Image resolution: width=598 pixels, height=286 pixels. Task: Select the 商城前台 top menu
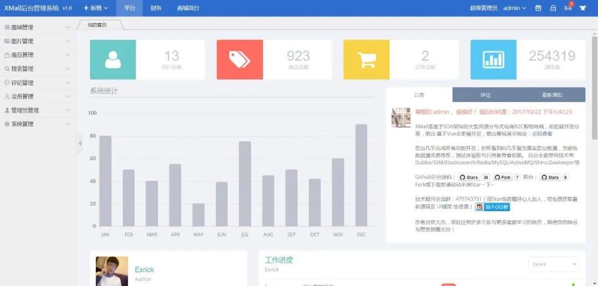click(188, 8)
